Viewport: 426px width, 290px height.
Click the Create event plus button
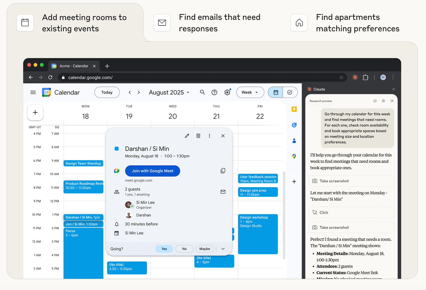click(x=35, y=113)
